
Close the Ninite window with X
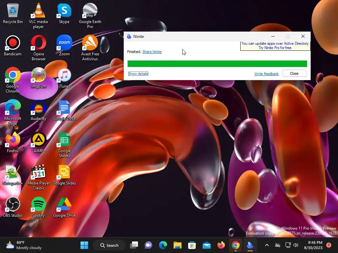pyautogui.click(x=303, y=36)
